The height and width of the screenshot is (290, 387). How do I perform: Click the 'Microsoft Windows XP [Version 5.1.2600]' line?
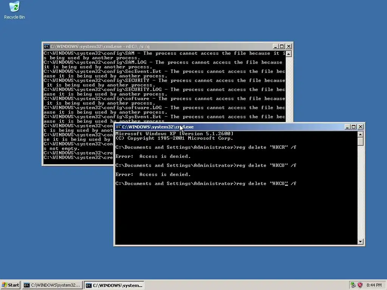174,134
